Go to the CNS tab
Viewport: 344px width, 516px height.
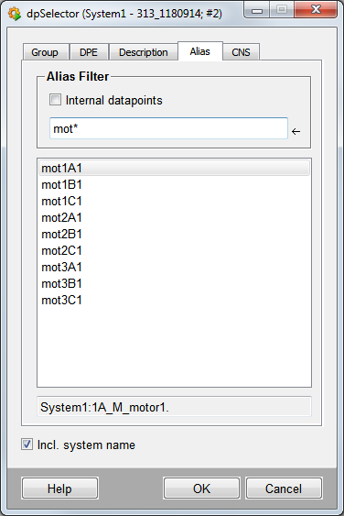241,52
